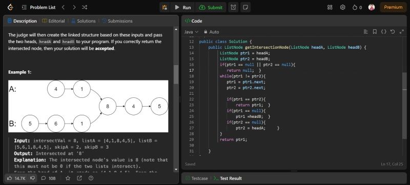Click line 27 ptr2 = headA assignment
The image size is (410, 185).
(x=251, y=128)
